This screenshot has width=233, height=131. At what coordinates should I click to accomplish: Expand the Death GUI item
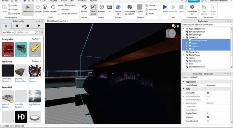(x=186, y=43)
